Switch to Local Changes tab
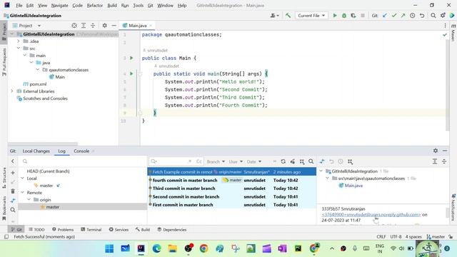Image resolution: width=457 pixels, height=257 pixels. 36,151
